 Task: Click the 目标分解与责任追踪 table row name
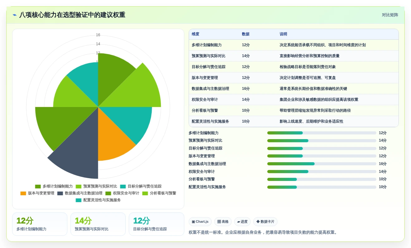[x=209, y=67]
